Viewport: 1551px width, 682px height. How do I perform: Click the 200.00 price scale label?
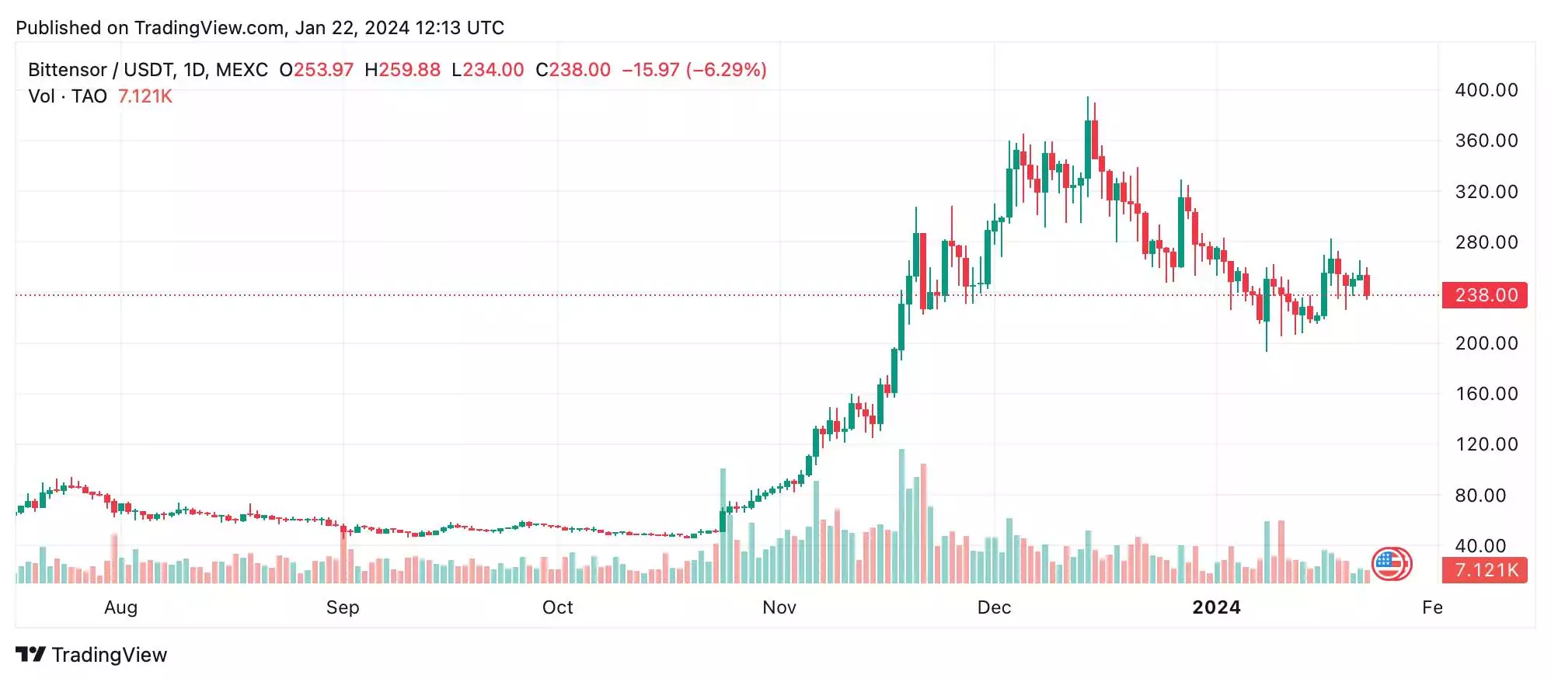pos(1487,343)
